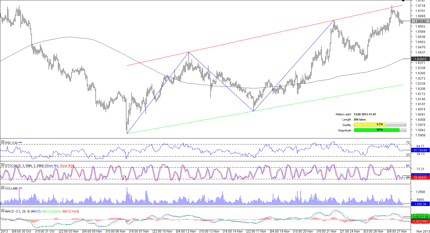The height and width of the screenshot is (233, 430).
Task: Close the RSI indicator panel
Action: pyautogui.click(x=3, y=142)
